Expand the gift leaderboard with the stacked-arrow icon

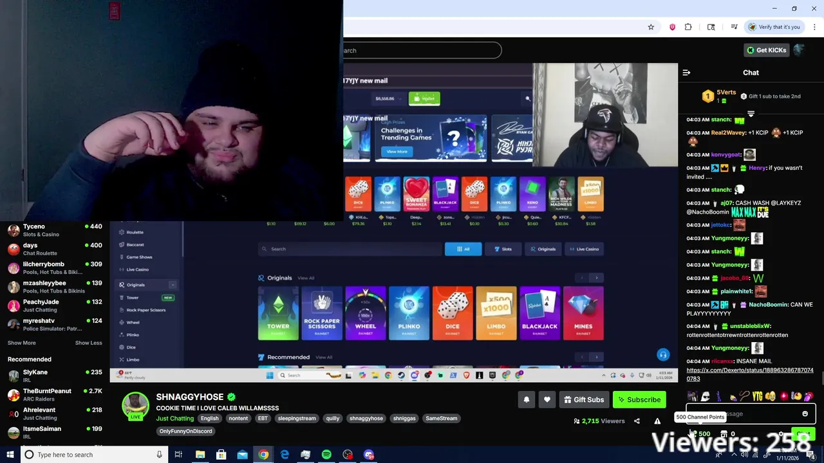tap(751, 114)
